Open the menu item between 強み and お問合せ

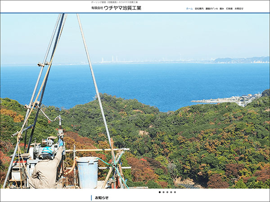point(229,9)
